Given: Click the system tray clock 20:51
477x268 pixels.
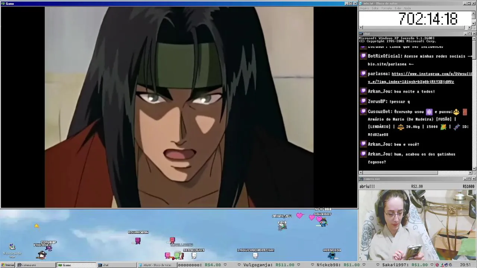Looking at the screenshot, I should [465, 265].
